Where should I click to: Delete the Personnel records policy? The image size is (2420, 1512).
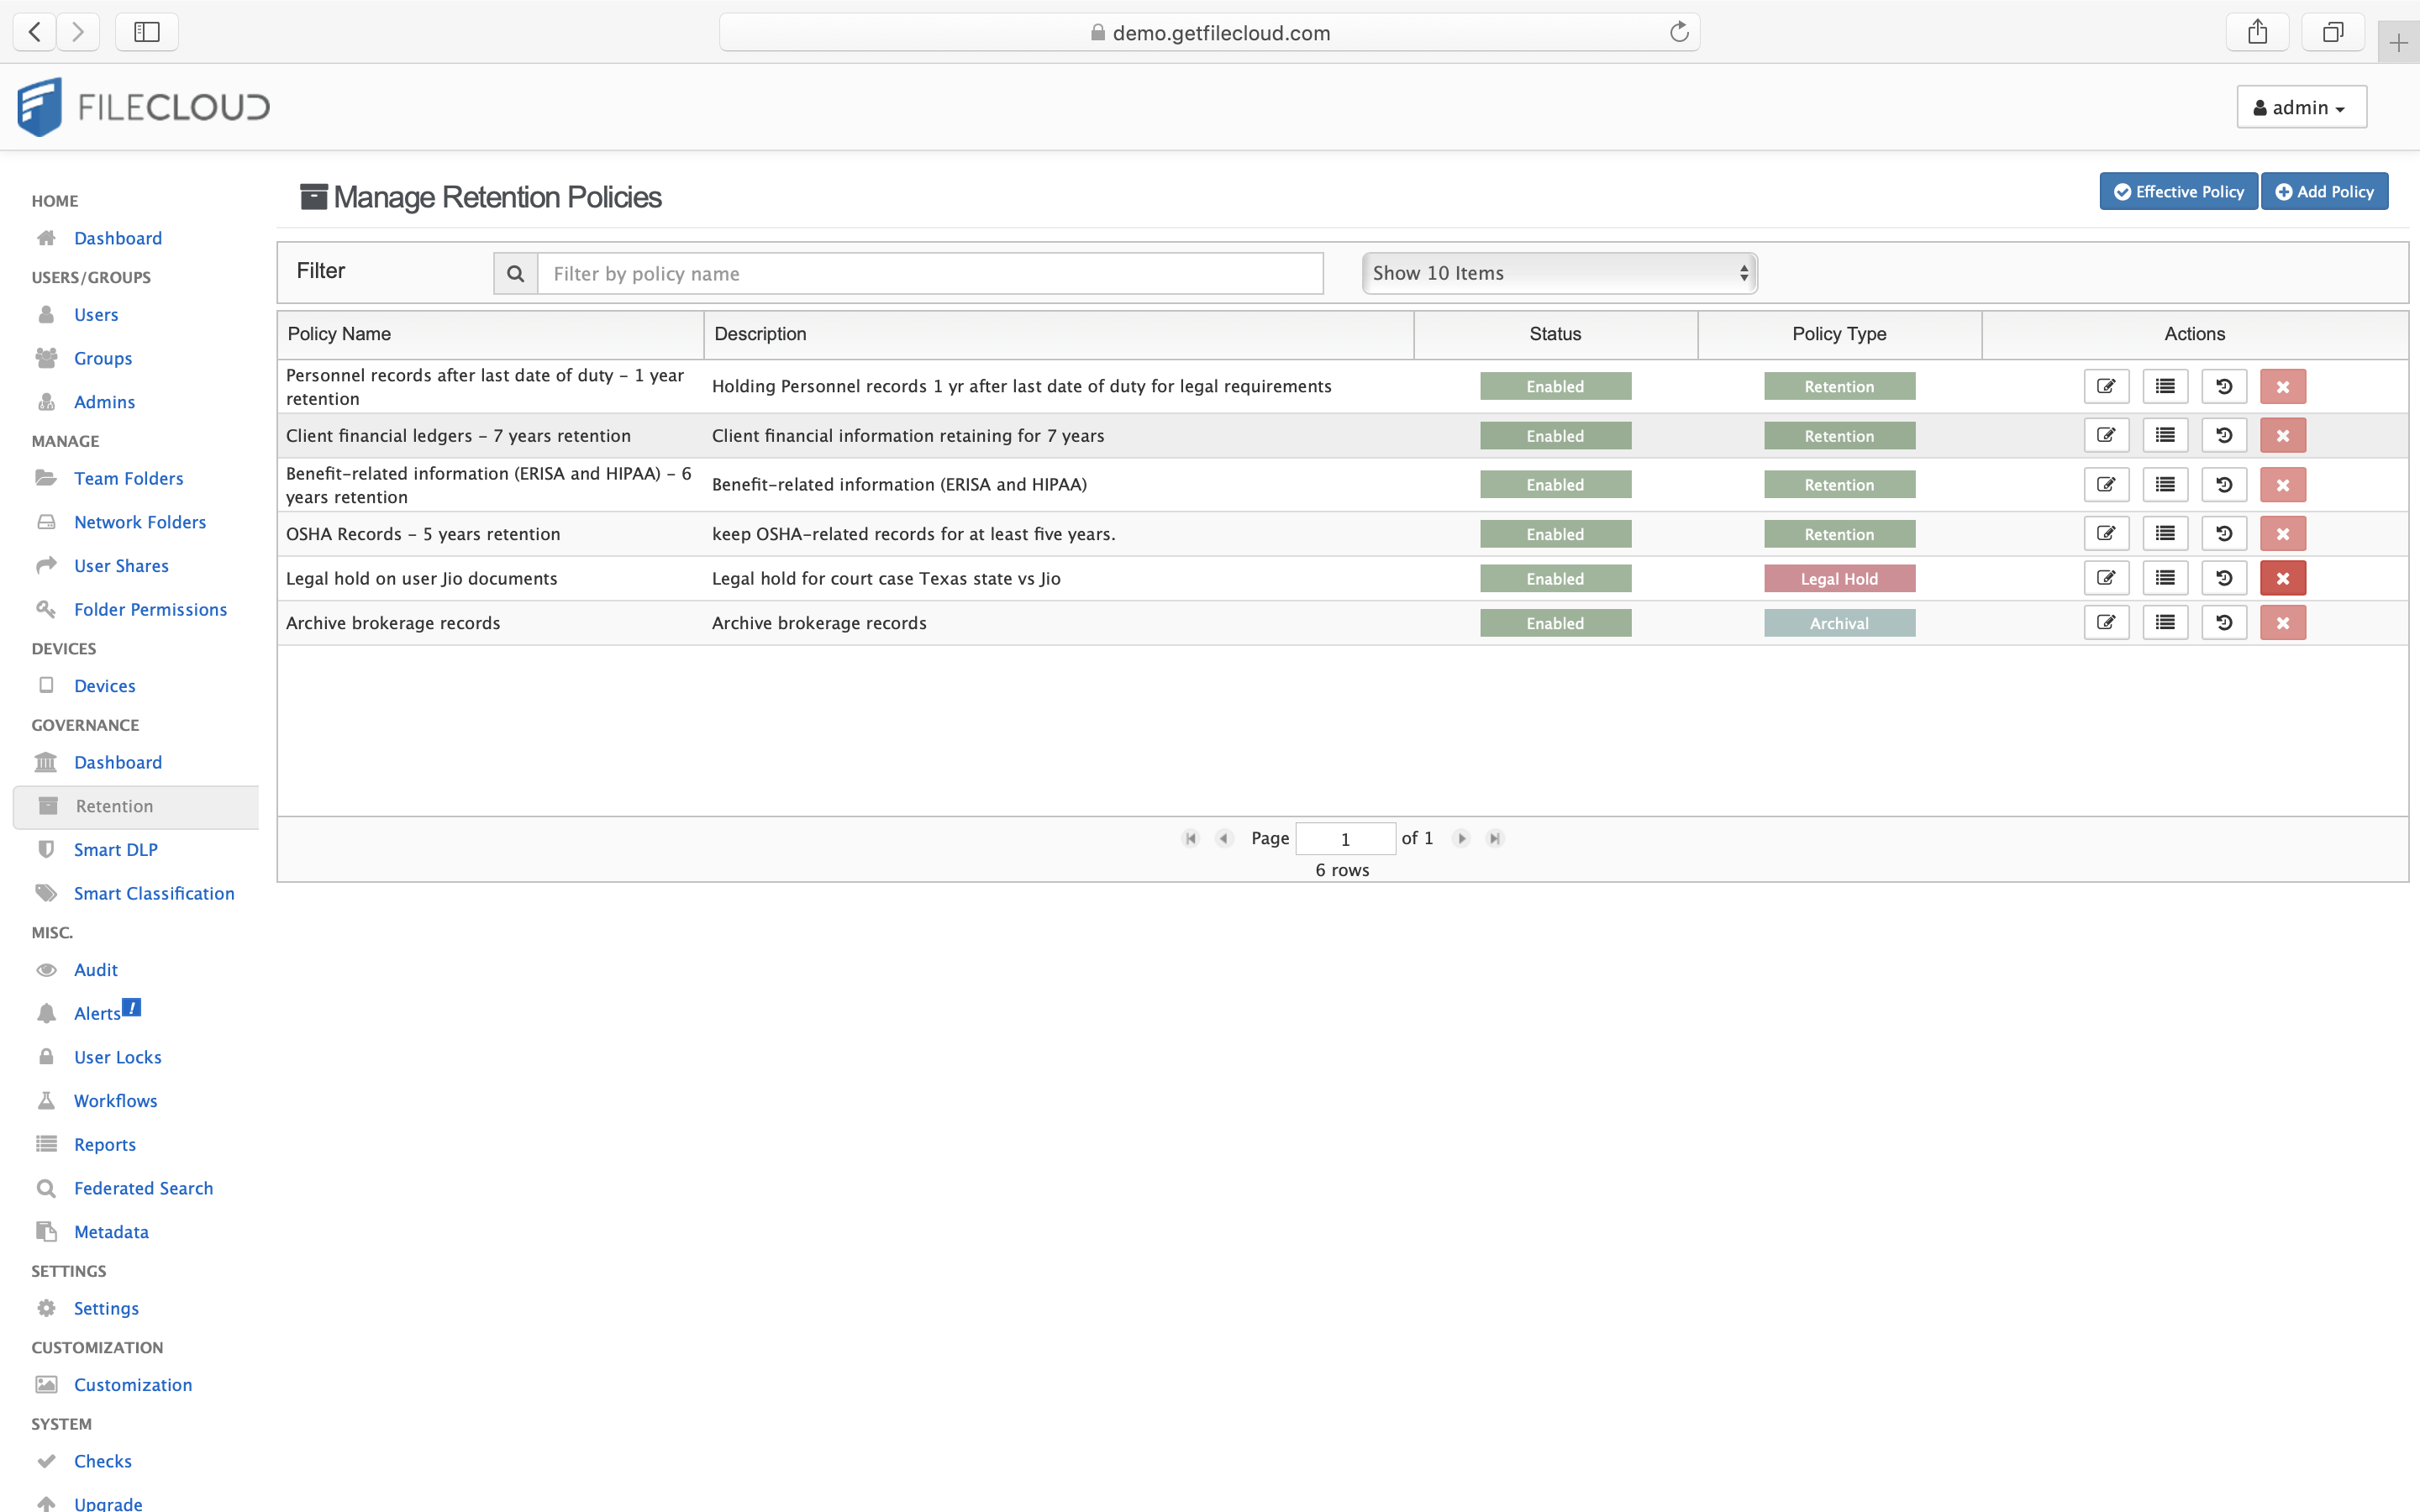[x=2283, y=386]
